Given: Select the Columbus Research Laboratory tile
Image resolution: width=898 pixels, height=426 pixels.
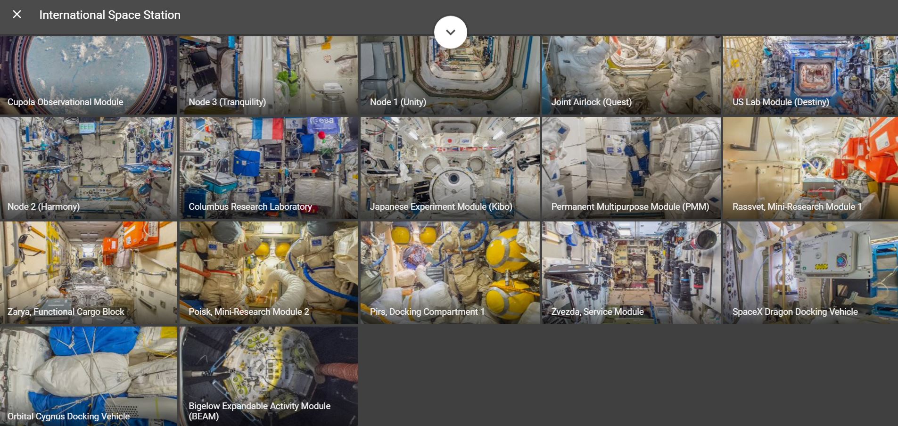Looking at the screenshot, I should coord(269,168).
